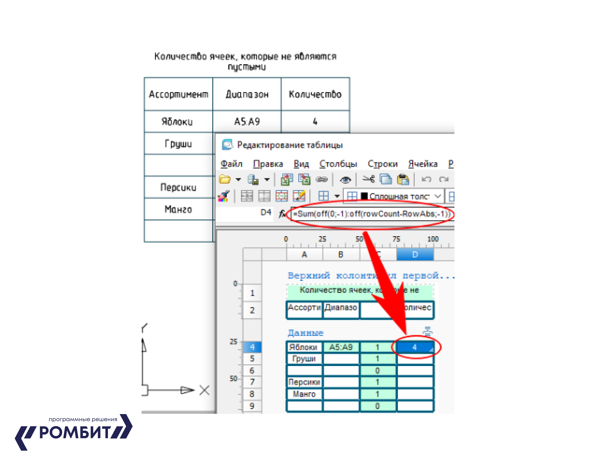This screenshot has width=597, height=464.
Task: Expand the borders grid dropdown arrow
Action: point(337,196)
